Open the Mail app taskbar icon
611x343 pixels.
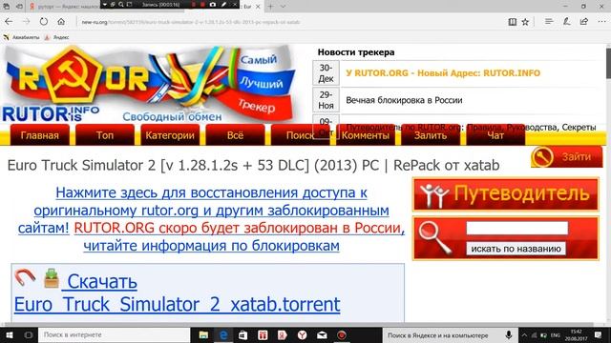322,335
